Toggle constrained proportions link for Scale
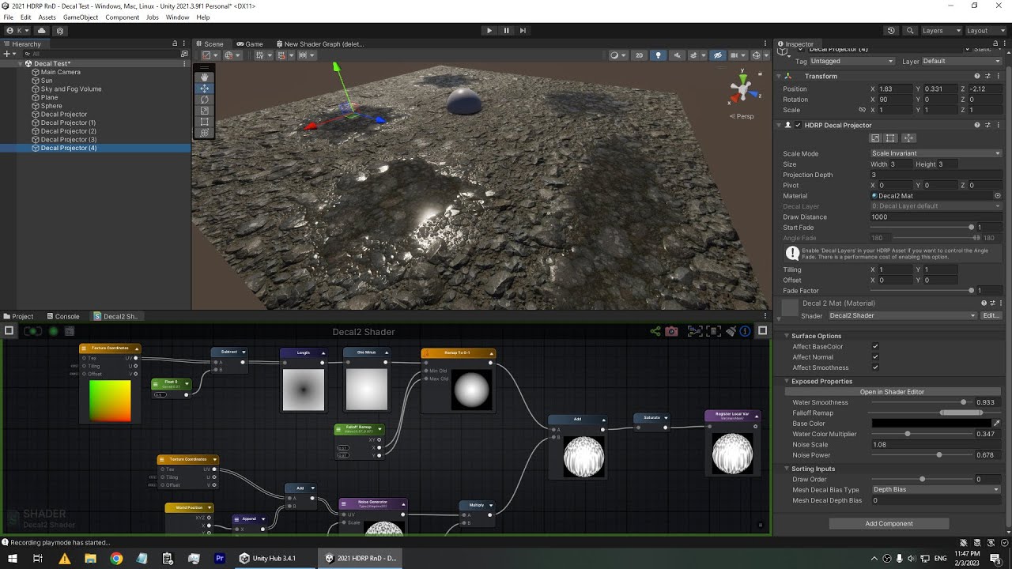The image size is (1012, 569). click(862, 110)
